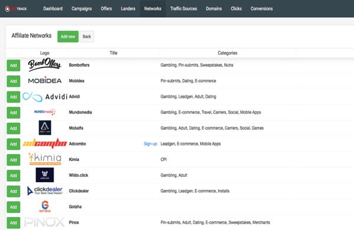Click the Logo column header
The height and width of the screenshot is (230, 354).
[x=45, y=53]
